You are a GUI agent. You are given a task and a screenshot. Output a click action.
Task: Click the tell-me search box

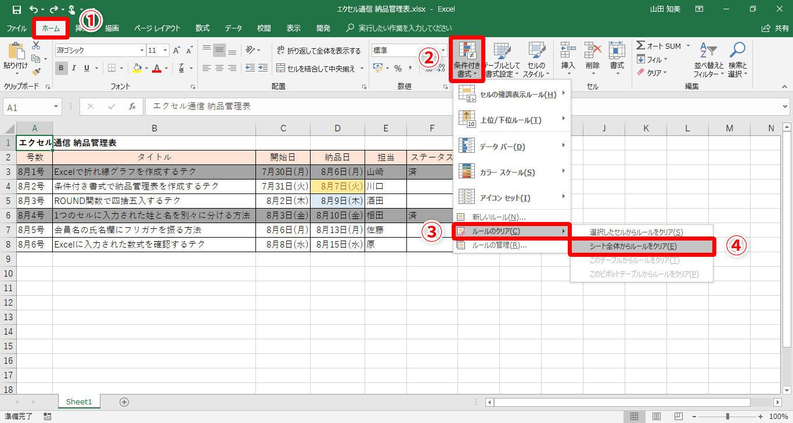point(399,28)
